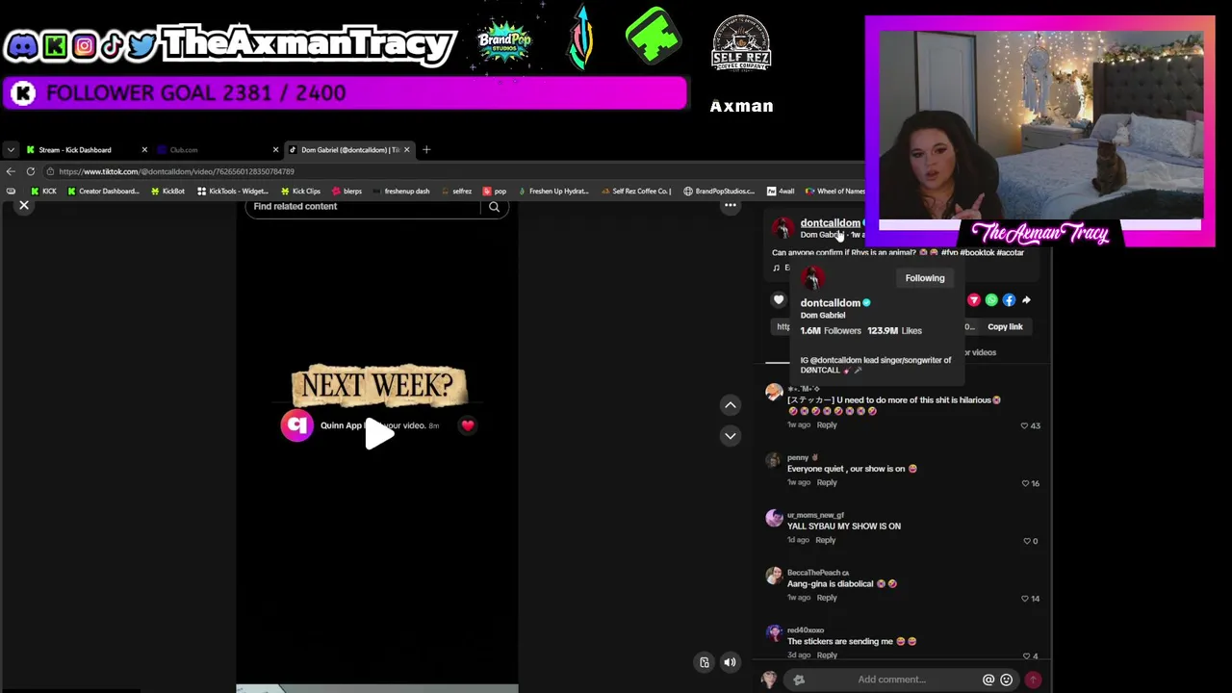Click the red send-to-friends share icon
Viewport: 1232px width, 693px height.
coord(974,300)
